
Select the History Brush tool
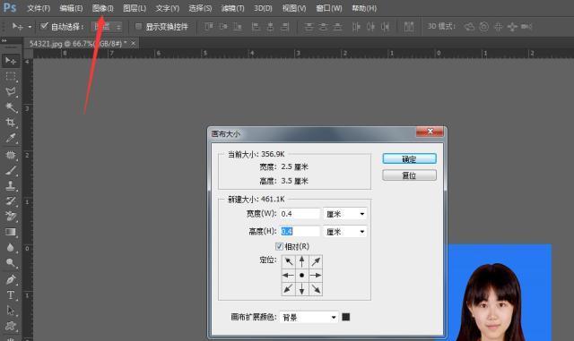(11, 201)
